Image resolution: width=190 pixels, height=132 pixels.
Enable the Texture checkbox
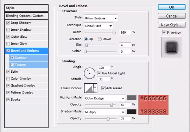pos(12,65)
